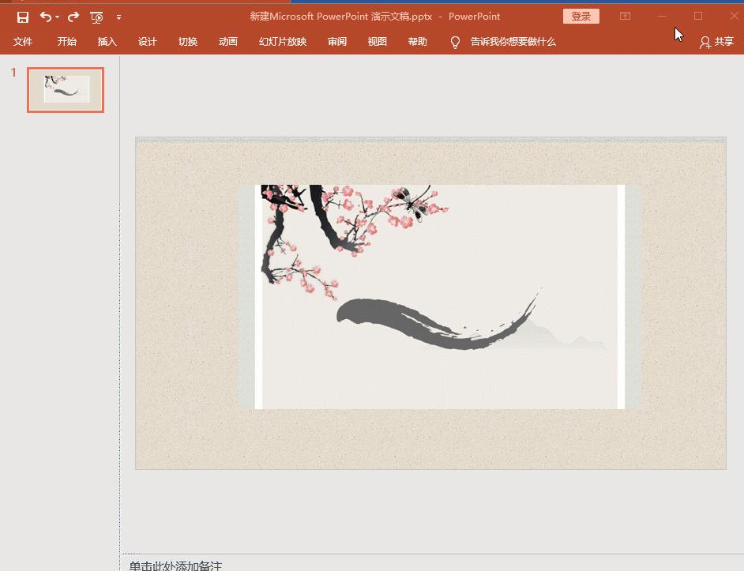
Task: Redo the last action
Action: pyautogui.click(x=72, y=17)
